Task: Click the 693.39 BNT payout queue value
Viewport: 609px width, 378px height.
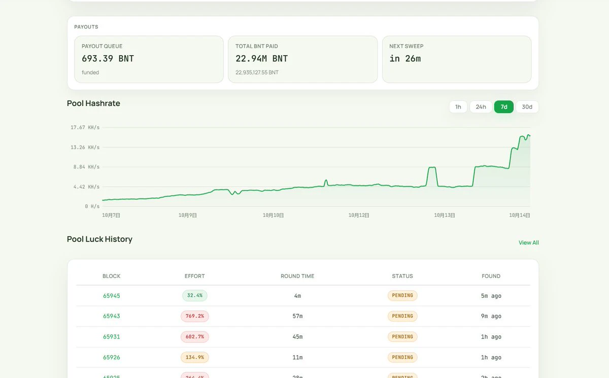Action: click(108, 58)
